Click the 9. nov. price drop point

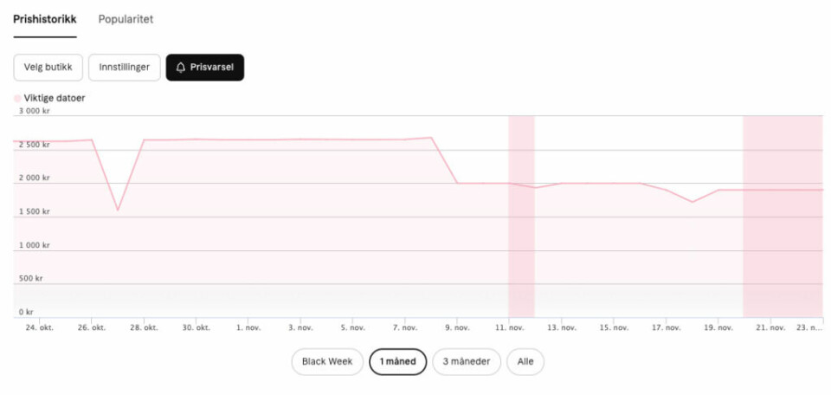457,183
